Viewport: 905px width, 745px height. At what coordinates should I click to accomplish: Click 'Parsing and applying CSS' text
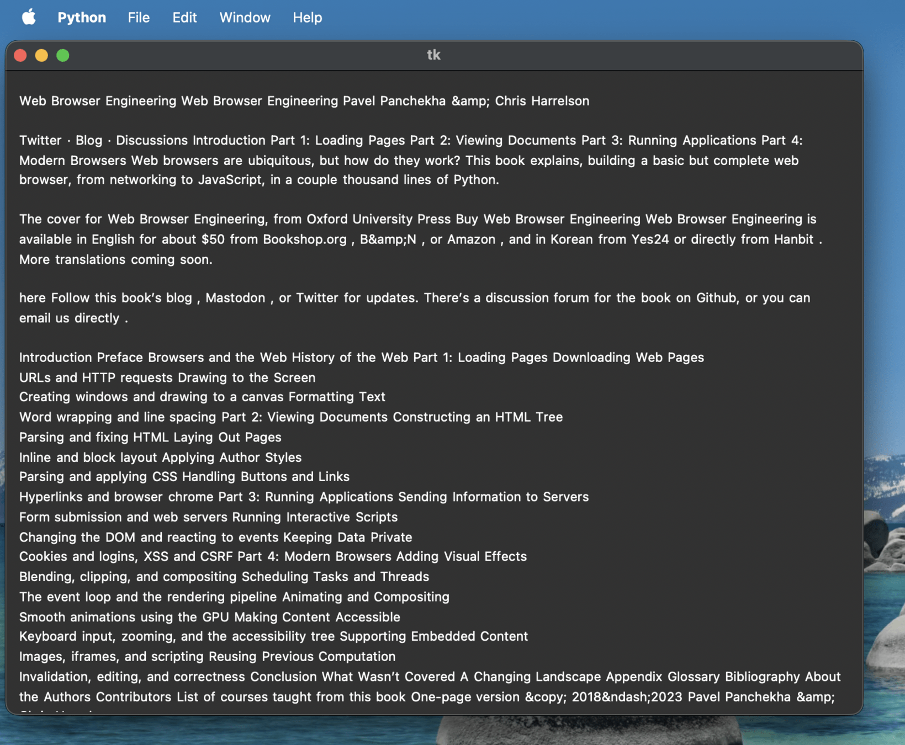point(98,477)
